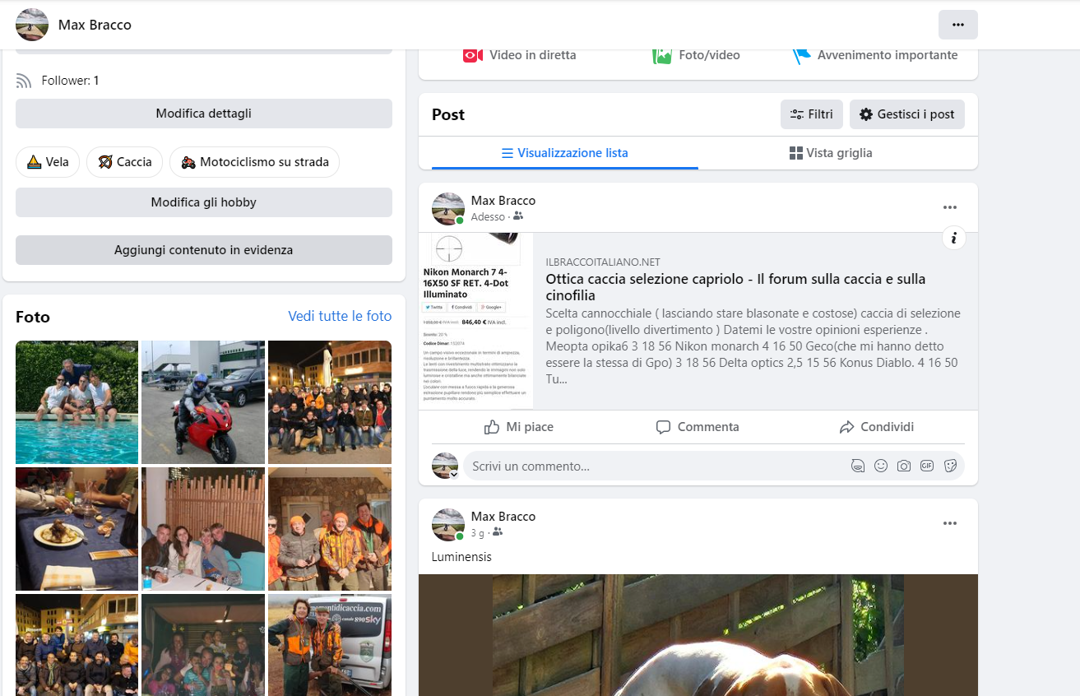Open the swimming pool photo thumbnail
This screenshot has height=696, width=1080.
(x=77, y=402)
